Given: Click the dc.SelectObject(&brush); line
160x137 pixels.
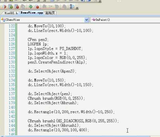Looking at the screenshot, I should coord(53,103).
